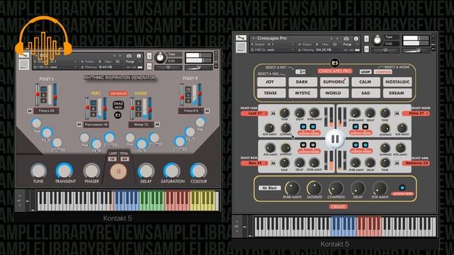
Task: Open the Lead 37 selector dropdown
Action: [x=255, y=113]
